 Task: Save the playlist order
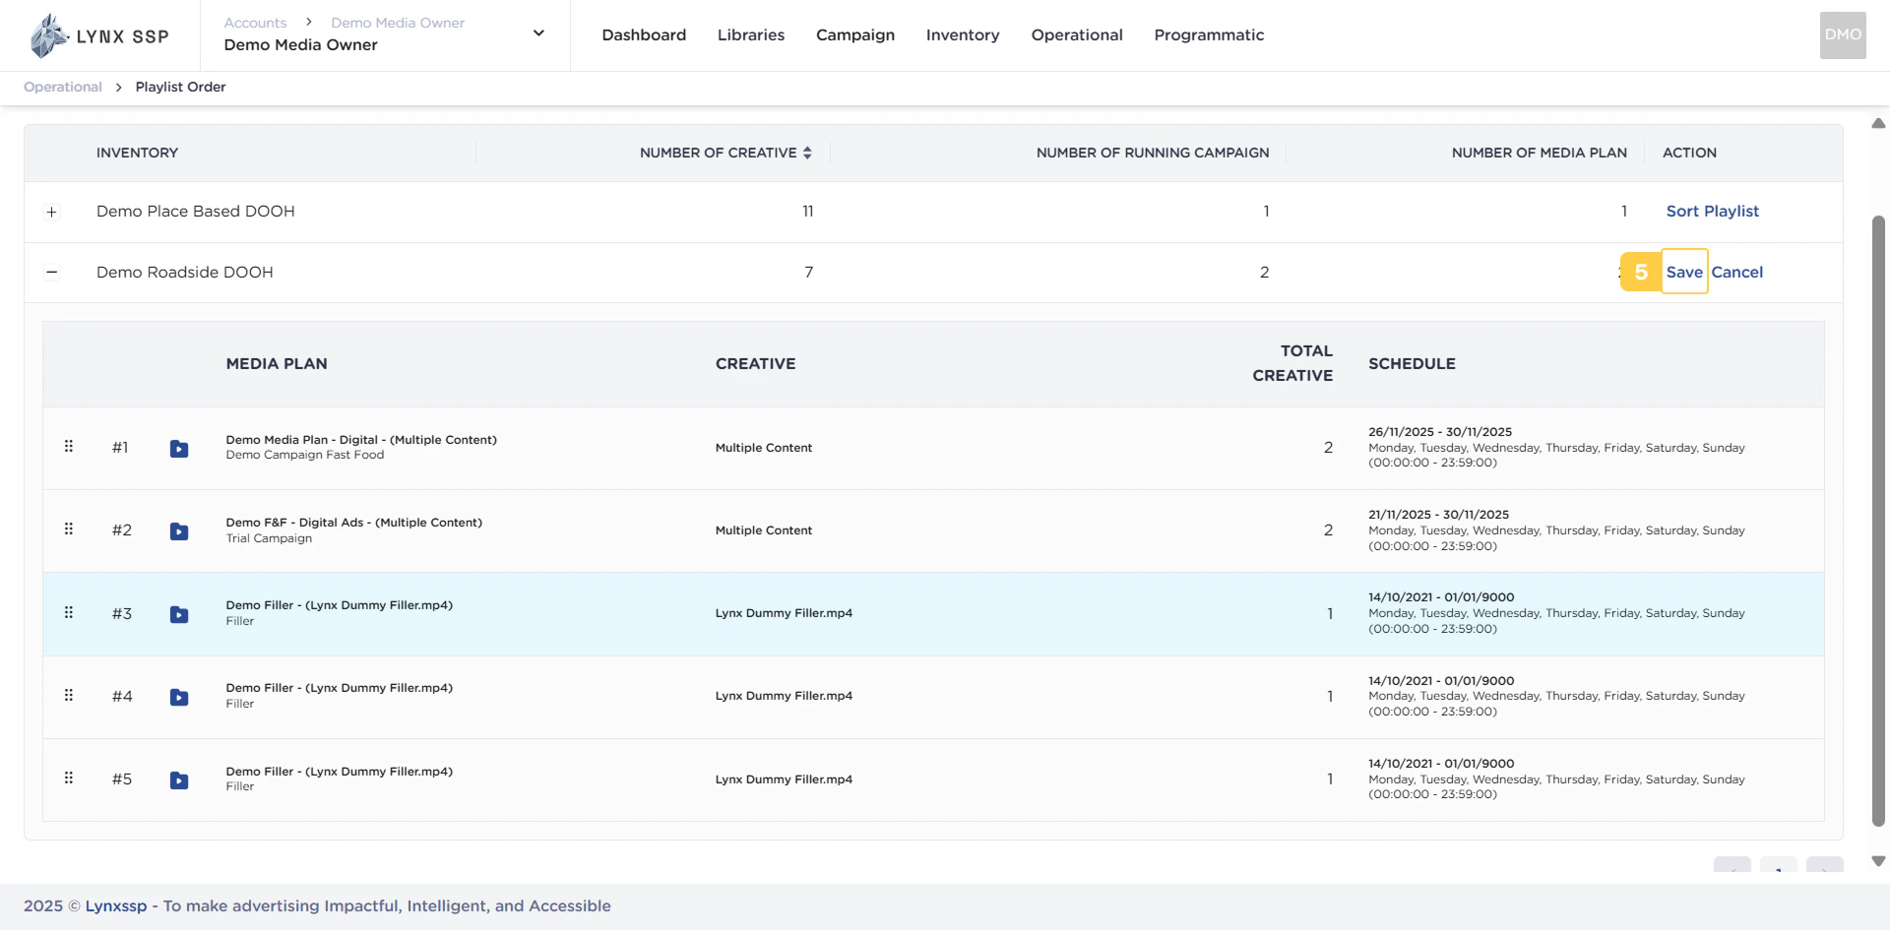[1684, 273]
